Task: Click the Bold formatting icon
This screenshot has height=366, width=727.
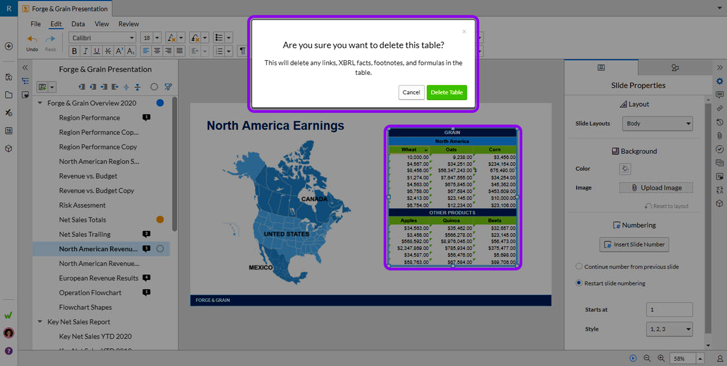Action: click(74, 51)
